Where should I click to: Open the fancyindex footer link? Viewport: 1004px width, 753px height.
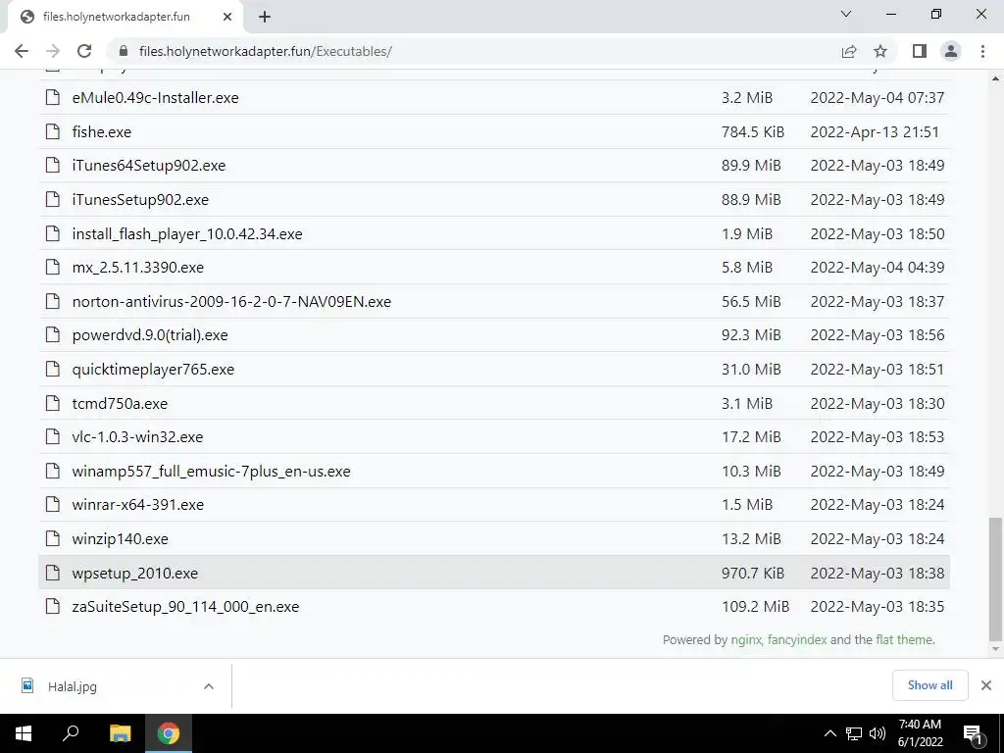796,639
